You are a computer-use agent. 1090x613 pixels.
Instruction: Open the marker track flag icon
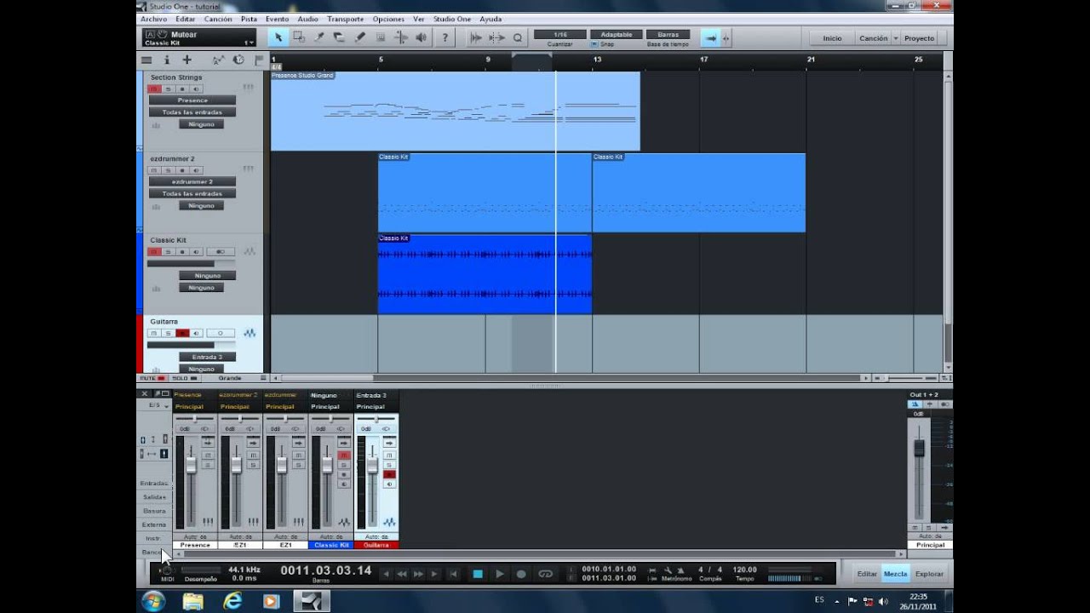pos(259,60)
